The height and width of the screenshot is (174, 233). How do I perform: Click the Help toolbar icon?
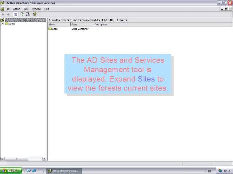[35, 14]
